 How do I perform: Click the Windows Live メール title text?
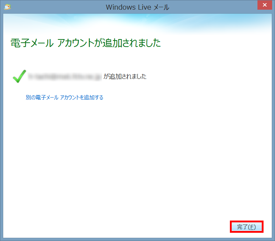pos(137,7)
